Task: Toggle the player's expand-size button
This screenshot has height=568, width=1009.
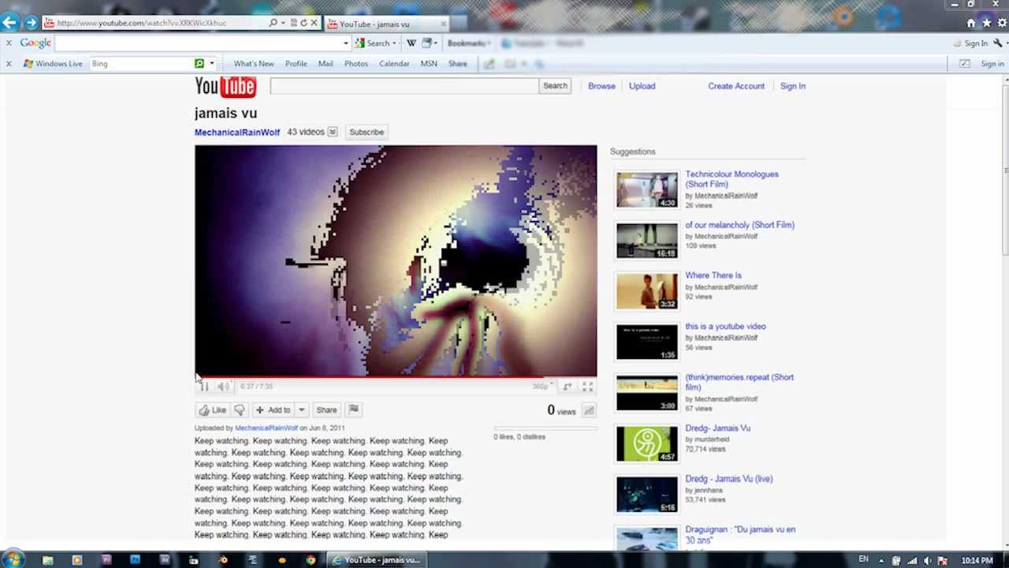Action: point(568,387)
